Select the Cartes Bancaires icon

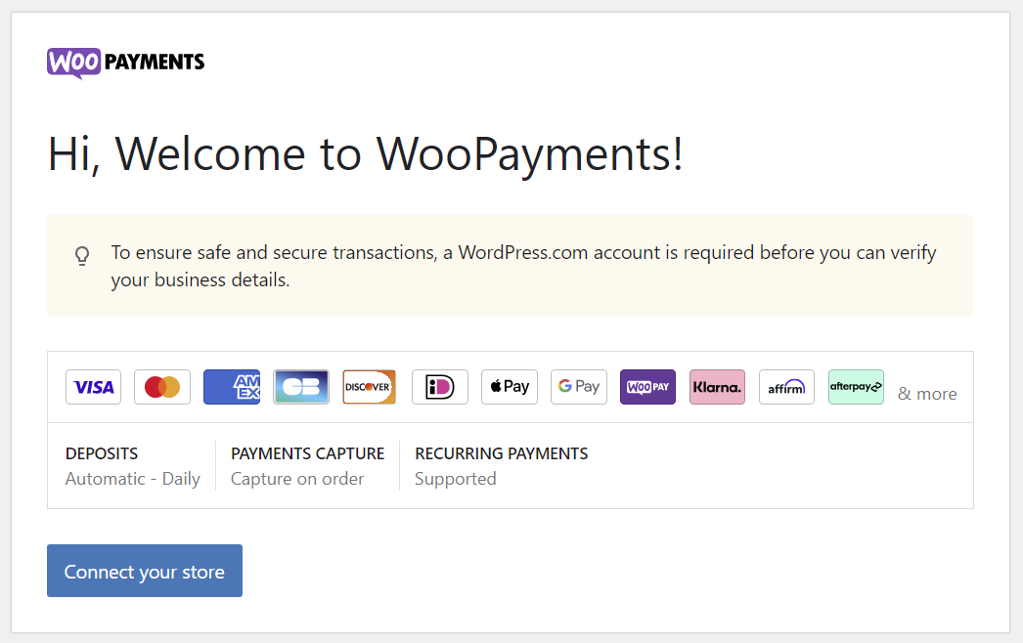pyautogui.click(x=301, y=387)
